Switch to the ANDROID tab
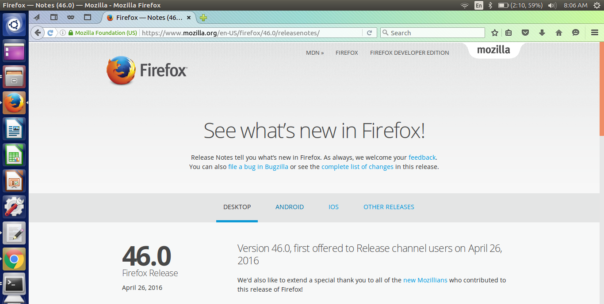 pyautogui.click(x=290, y=207)
